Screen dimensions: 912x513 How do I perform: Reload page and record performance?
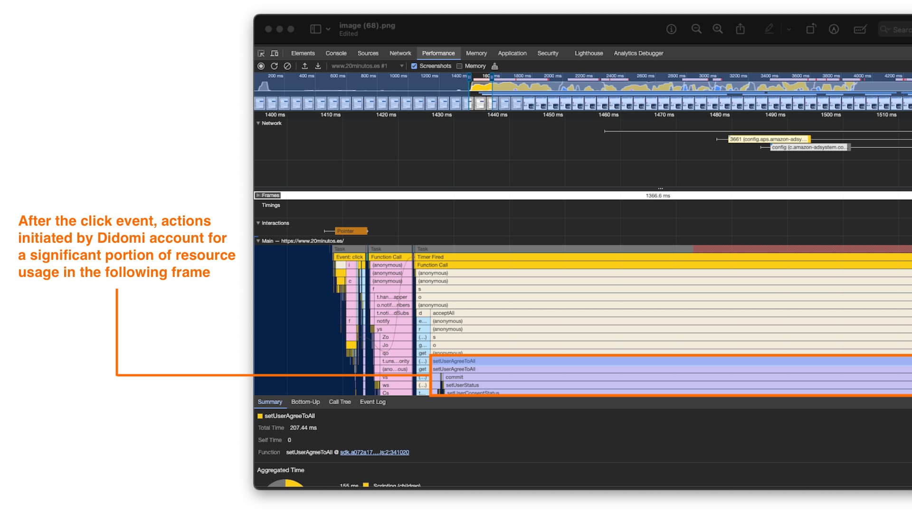275,66
